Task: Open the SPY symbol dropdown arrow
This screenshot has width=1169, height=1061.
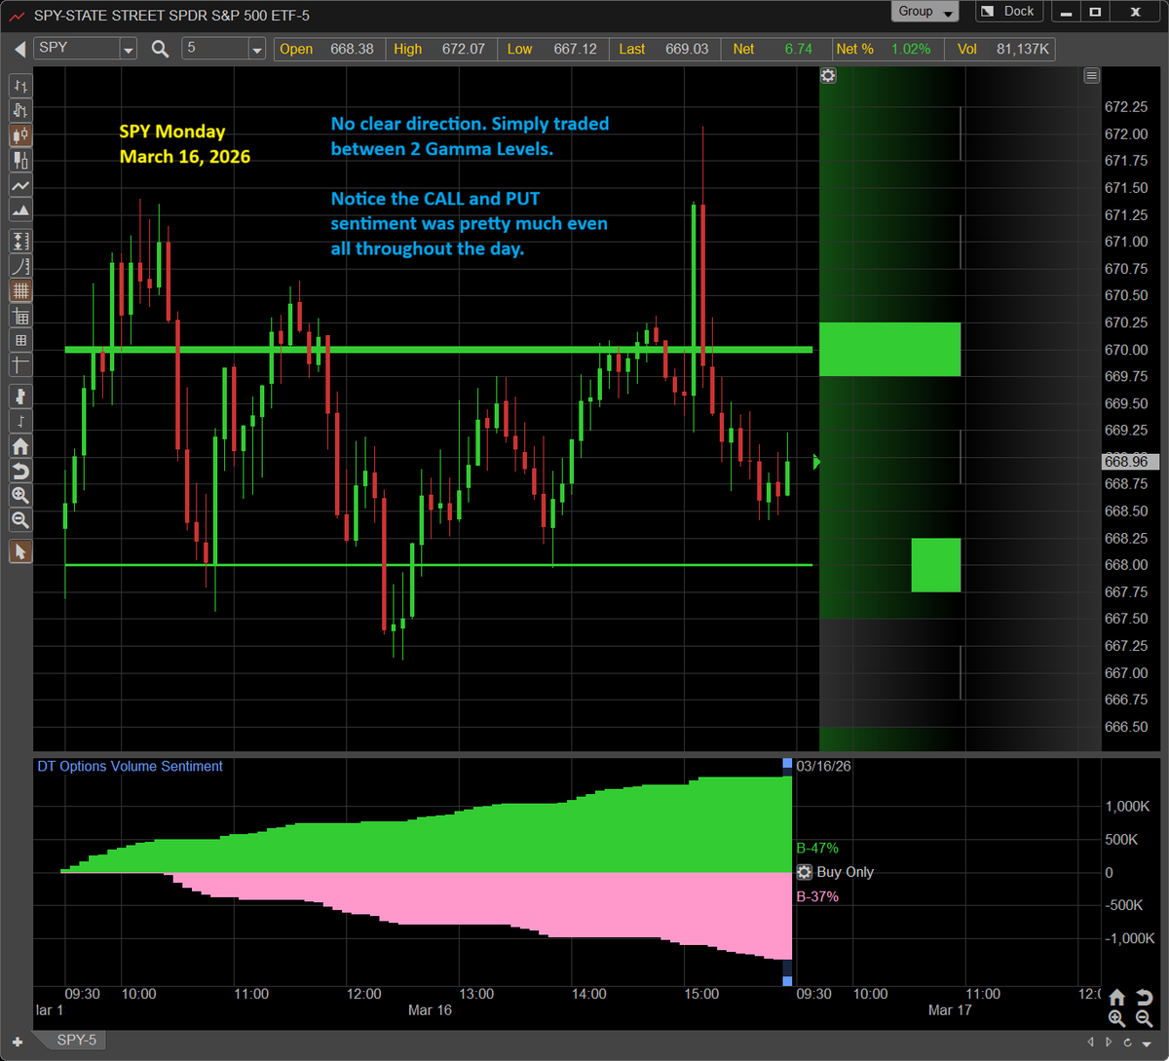Action: click(129, 49)
